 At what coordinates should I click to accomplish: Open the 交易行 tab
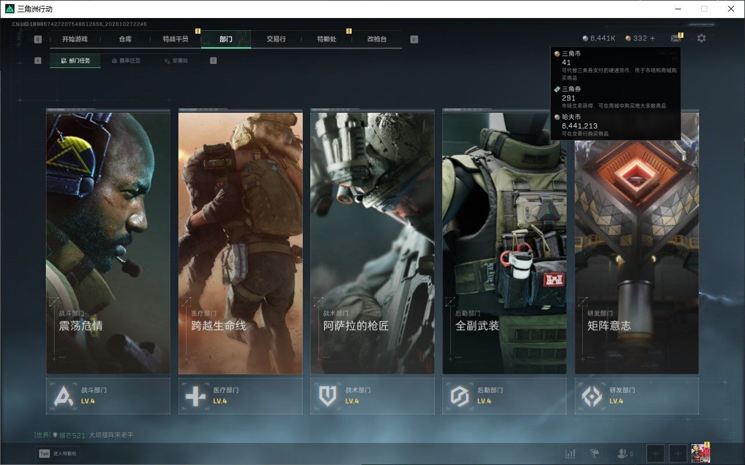tap(276, 39)
